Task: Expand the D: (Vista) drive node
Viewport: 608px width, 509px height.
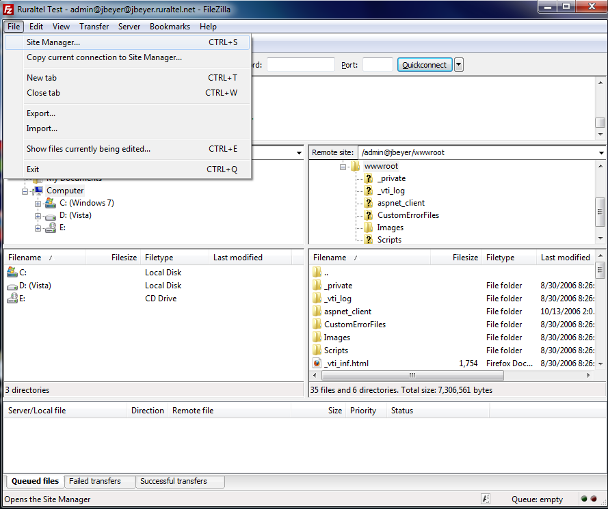Action: (38, 216)
